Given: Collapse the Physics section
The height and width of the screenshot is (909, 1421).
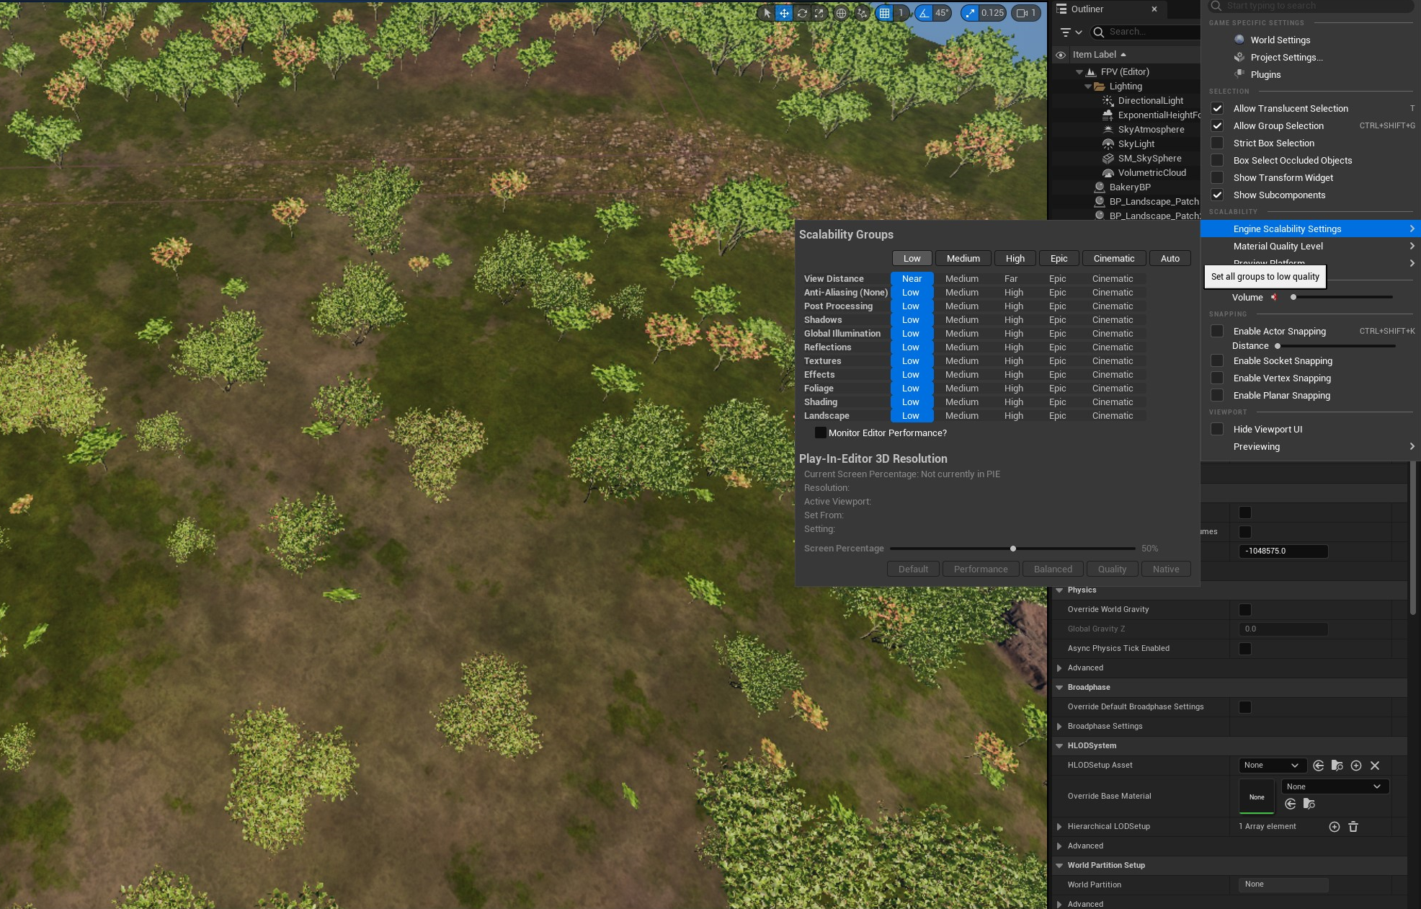Looking at the screenshot, I should (x=1059, y=590).
